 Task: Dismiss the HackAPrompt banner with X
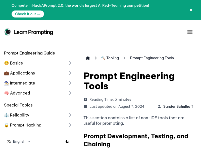click(191, 10)
